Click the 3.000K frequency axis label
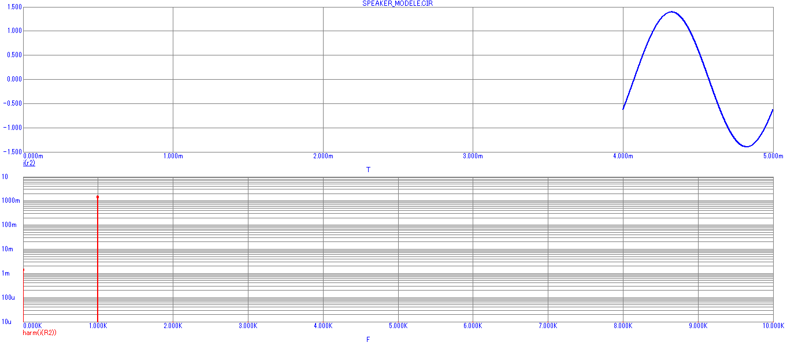The height and width of the screenshot is (346, 787). pyautogui.click(x=248, y=326)
